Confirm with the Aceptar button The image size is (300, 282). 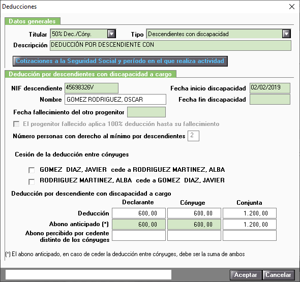point(246,275)
